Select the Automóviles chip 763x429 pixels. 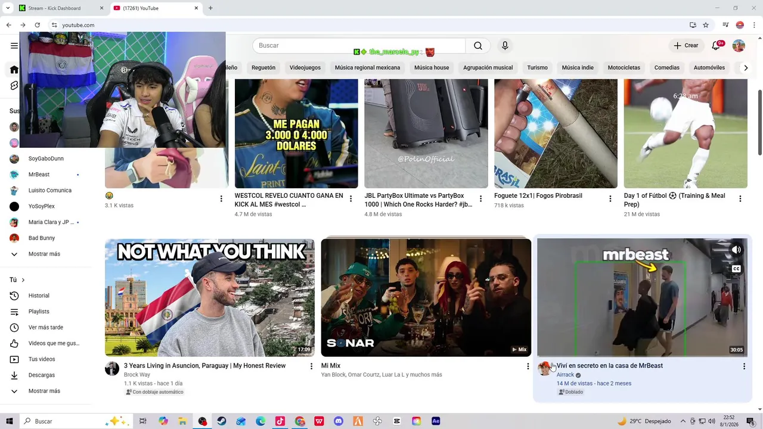click(x=709, y=68)
